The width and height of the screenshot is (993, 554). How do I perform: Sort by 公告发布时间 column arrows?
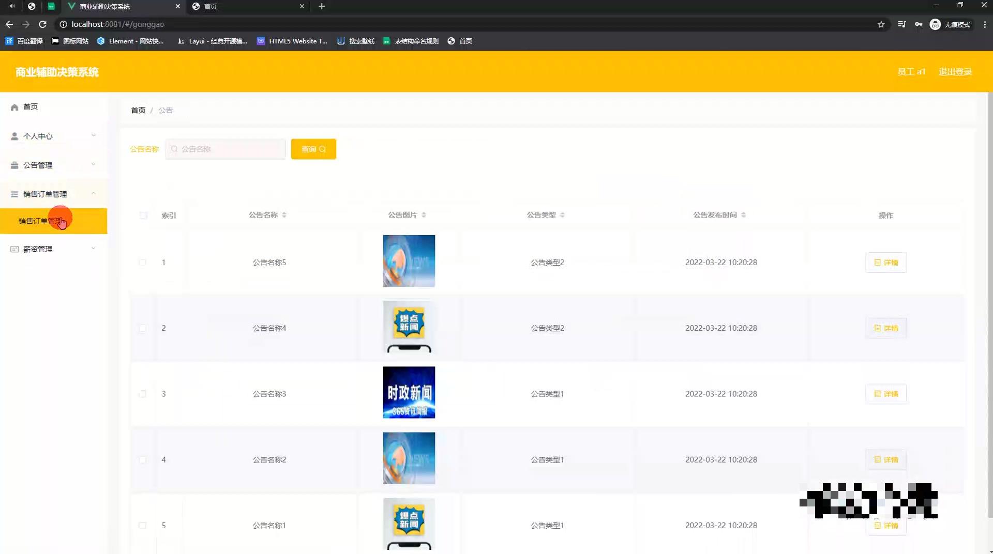point(743,215)
